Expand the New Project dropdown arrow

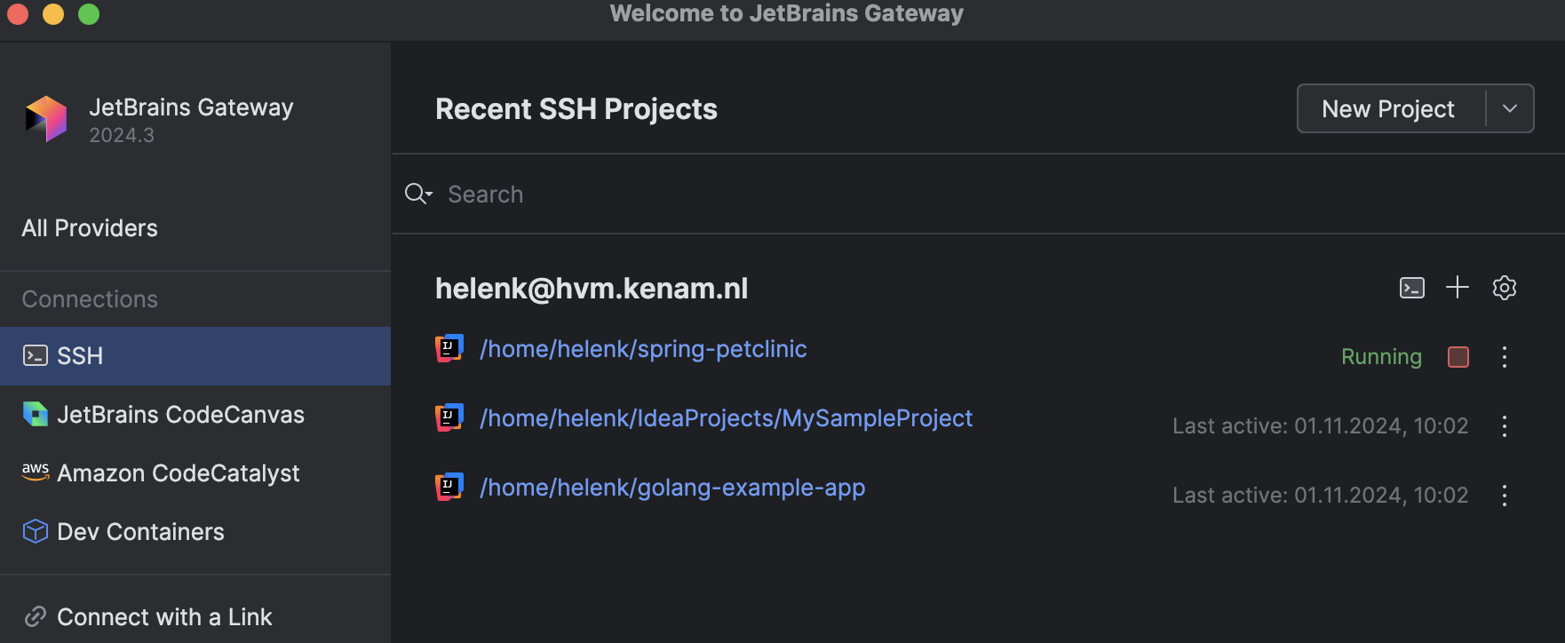[x=1510, y=108]
